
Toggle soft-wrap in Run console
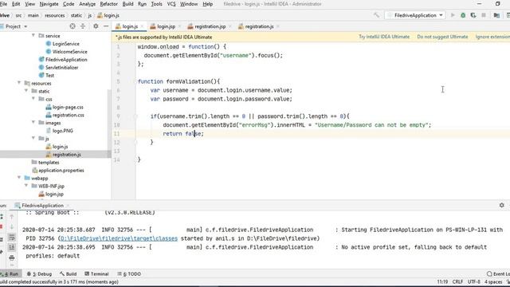[x=12, y=238]
